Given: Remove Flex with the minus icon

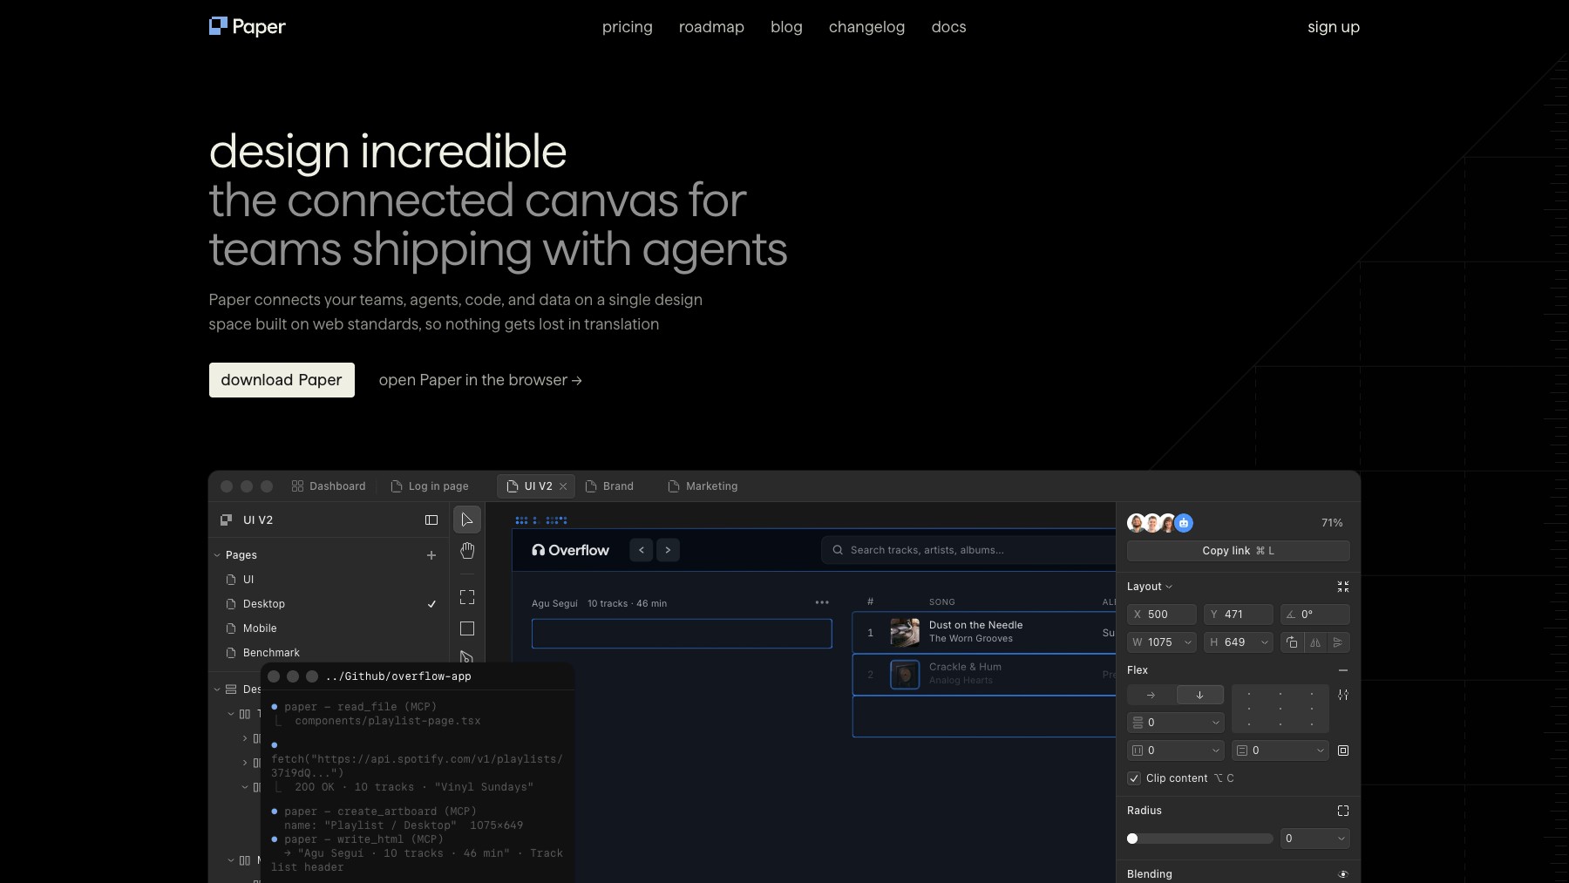Looking at the screenshot, I should [1343, 670].
